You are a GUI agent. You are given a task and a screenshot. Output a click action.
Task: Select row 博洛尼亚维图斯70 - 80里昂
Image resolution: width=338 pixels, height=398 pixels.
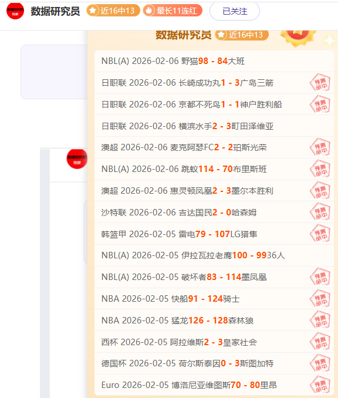(x=214, y=385)
